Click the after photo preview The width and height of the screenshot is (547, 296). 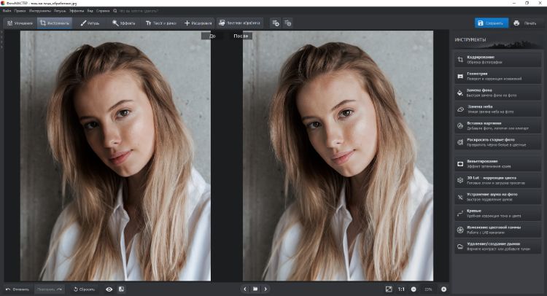click(338, 155)
